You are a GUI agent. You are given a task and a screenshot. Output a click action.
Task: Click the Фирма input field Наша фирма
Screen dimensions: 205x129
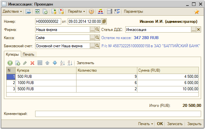pos(62,30)
